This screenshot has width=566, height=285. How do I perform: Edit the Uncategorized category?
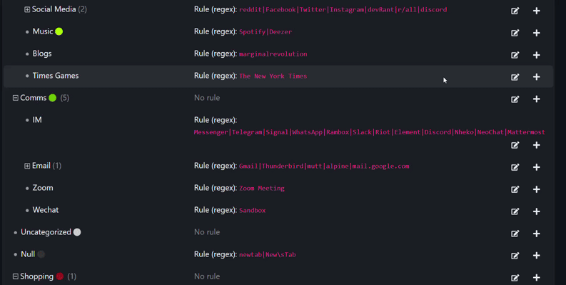click(x=515, y=234)
